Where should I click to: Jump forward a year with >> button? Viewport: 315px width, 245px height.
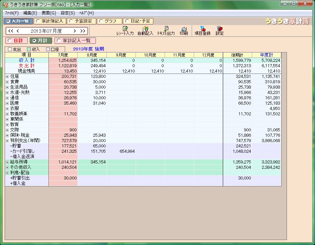click(83, 31)
